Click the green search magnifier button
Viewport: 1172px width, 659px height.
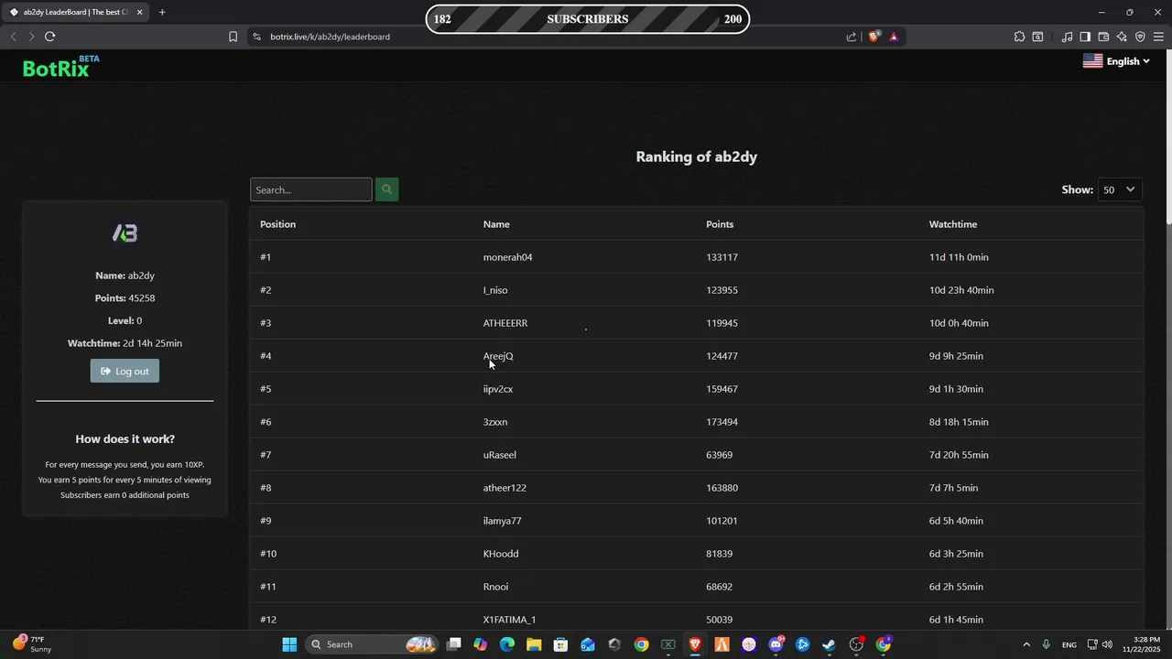386,189
